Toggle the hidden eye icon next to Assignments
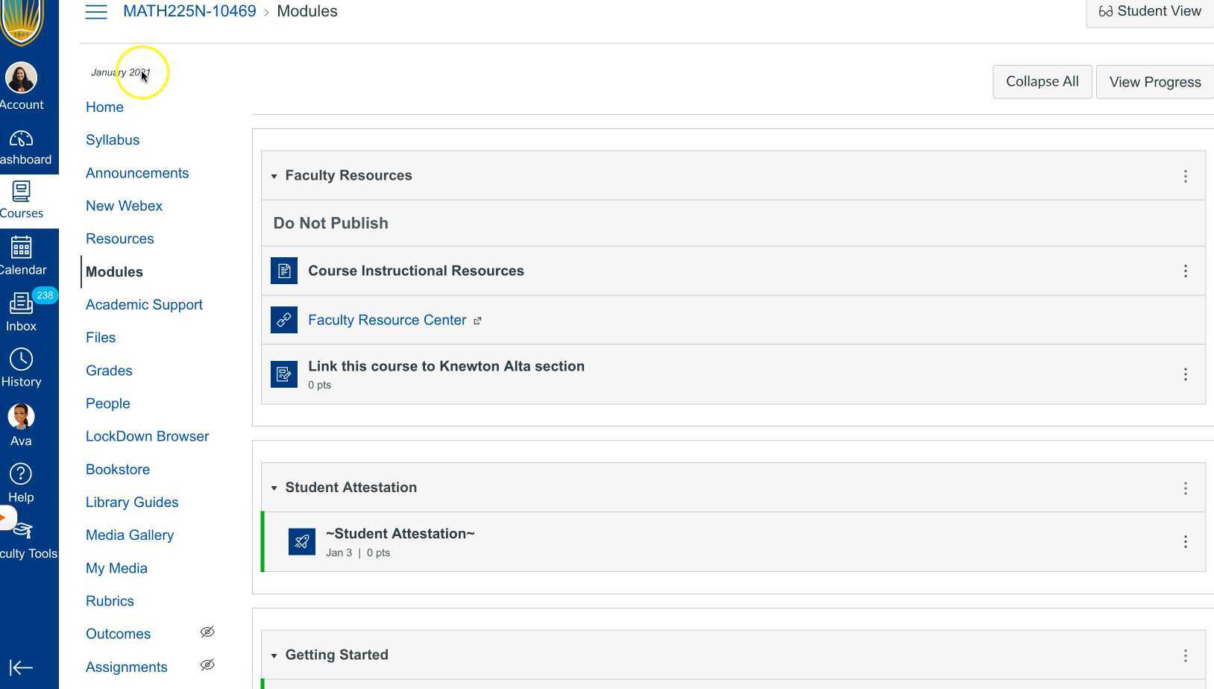The image size is (1214, 689). [207, 665]
